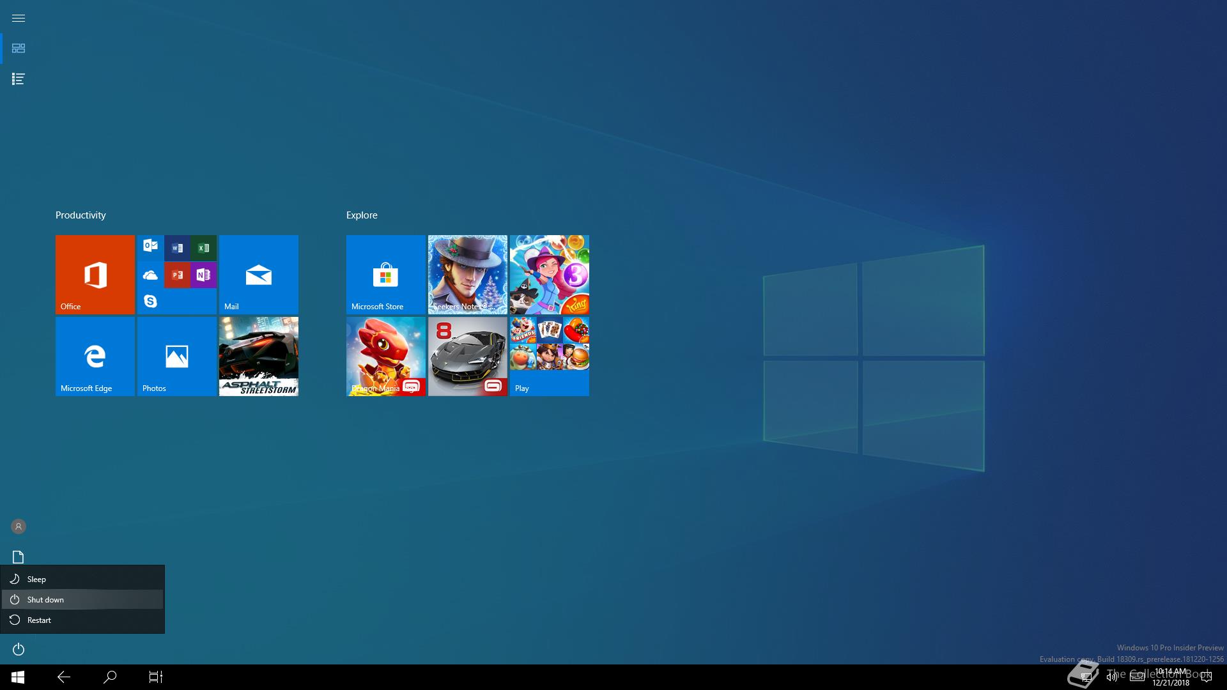The width and height of the screenshot is (1227, 690).
Task: Open the Microsoft Store tile
Action: [x=386, y=275]
